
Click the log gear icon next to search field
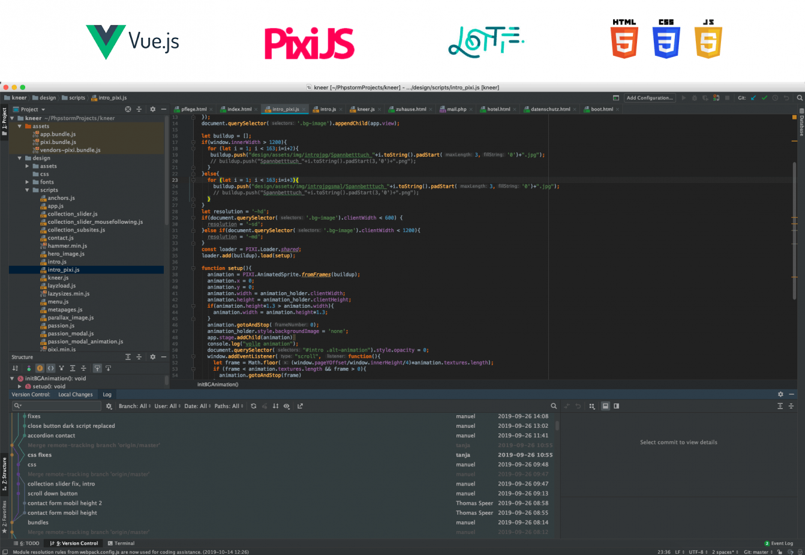(x=109, y=406)
